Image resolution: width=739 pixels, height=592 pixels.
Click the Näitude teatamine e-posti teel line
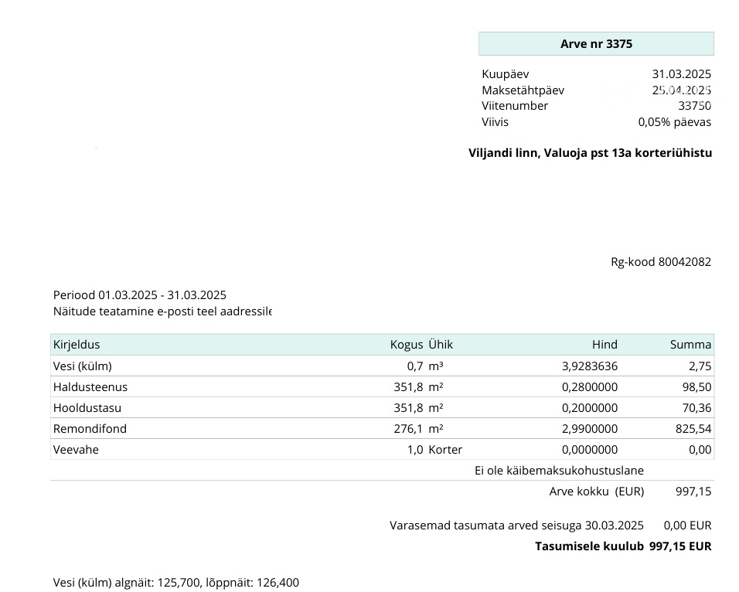click(x=162, y=311)
